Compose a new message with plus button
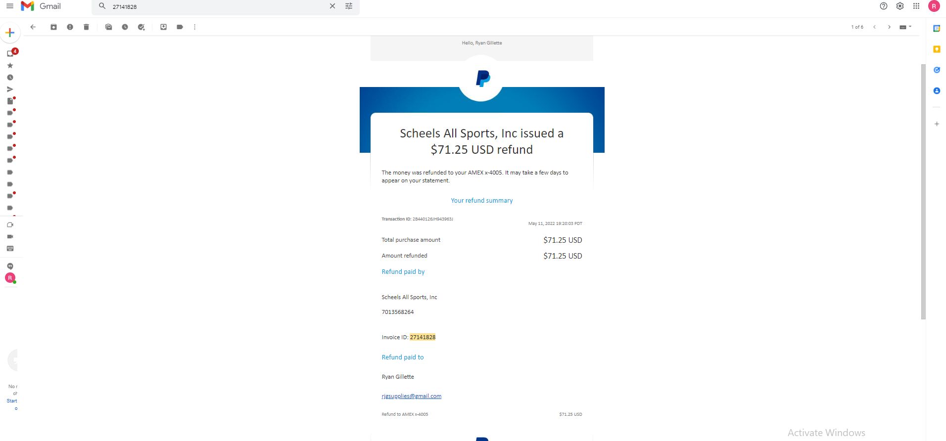 pos(10,33)
